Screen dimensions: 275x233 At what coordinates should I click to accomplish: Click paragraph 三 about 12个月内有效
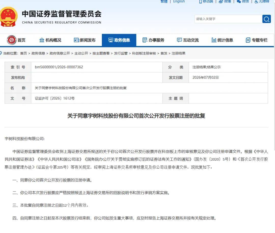[50, 205]
